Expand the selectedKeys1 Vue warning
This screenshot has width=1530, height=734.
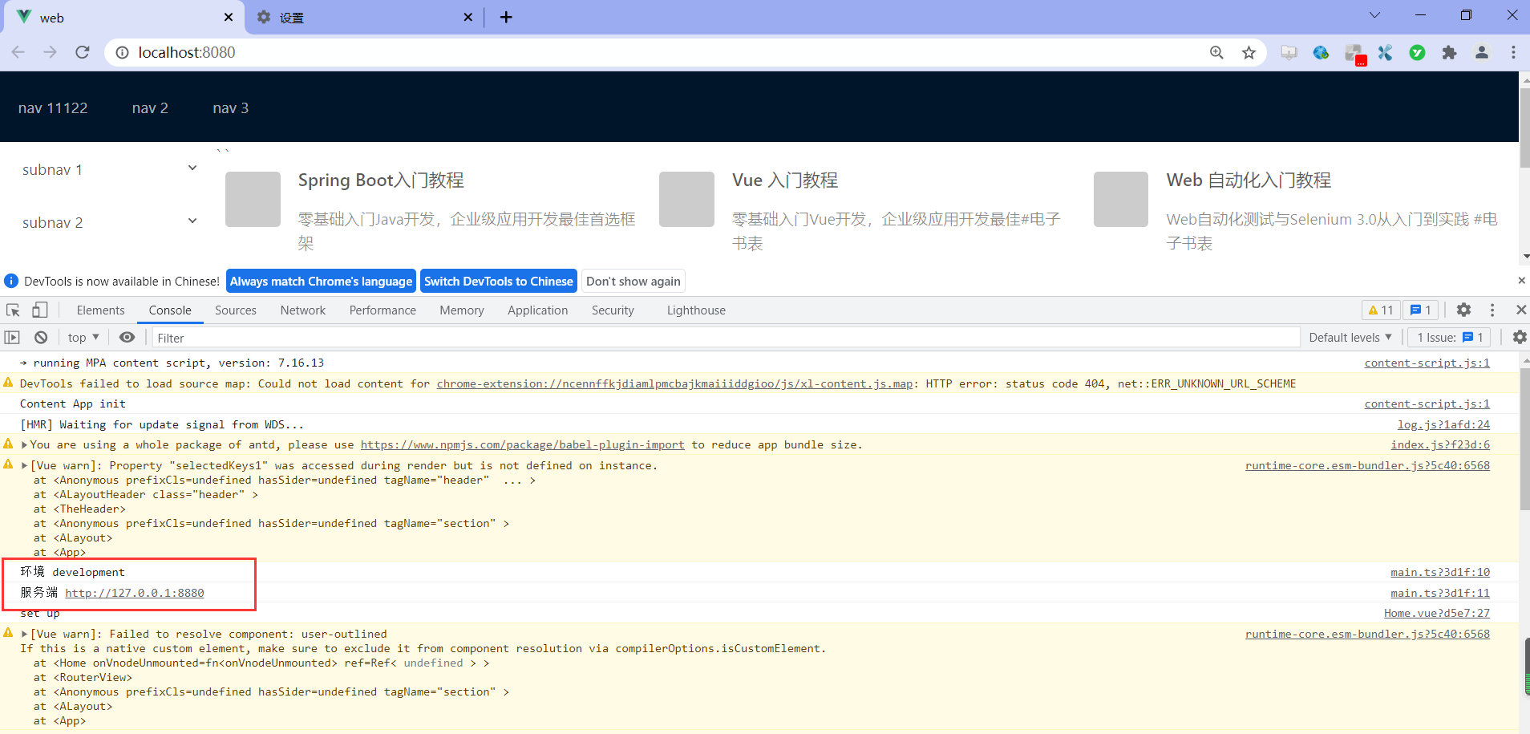24,466
